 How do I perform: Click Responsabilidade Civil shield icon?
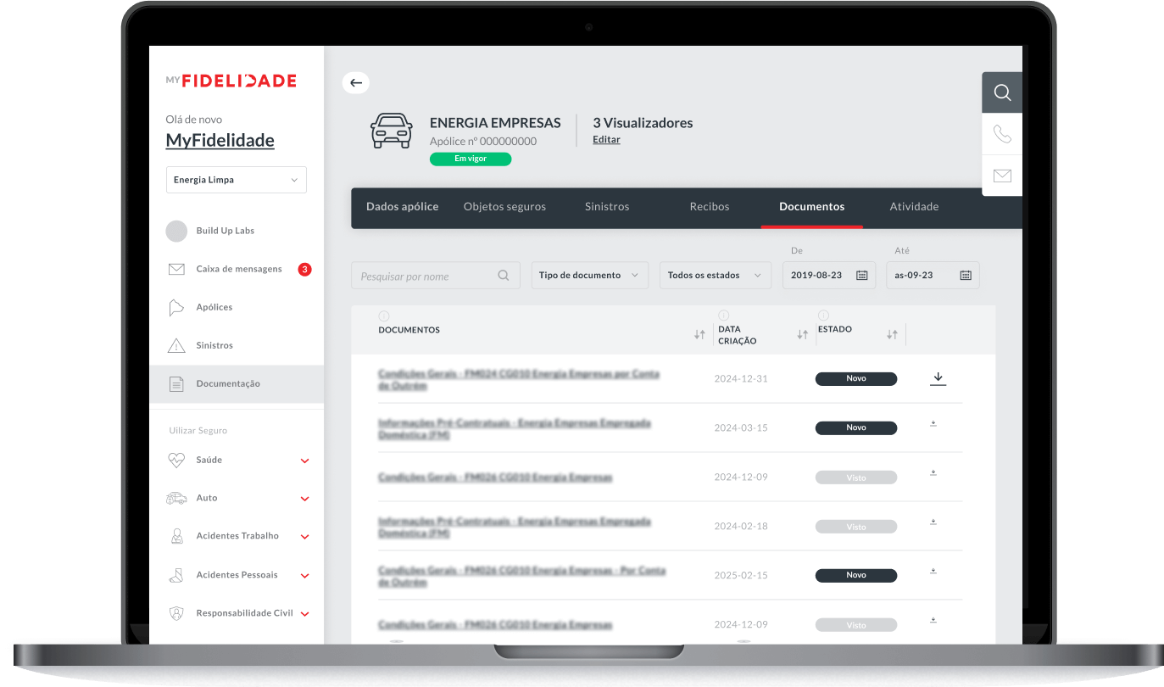pos(176,613)
